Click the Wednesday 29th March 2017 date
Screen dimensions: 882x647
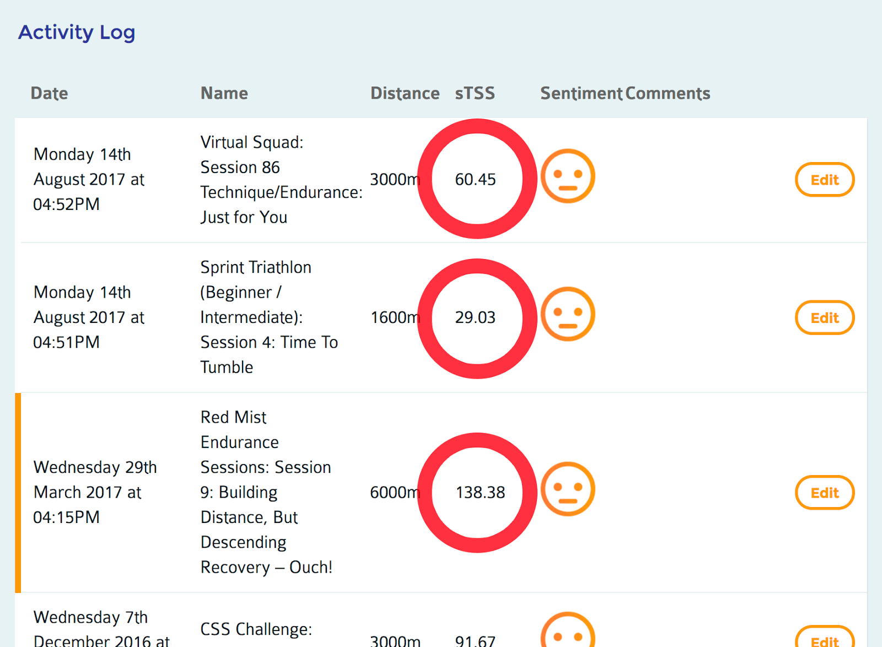95,492
